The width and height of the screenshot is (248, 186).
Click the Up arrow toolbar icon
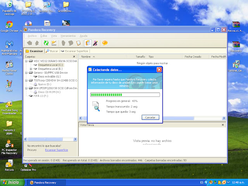[x=37, y=43]
